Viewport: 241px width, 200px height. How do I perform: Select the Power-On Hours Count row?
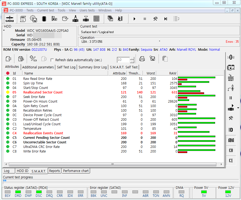point(114,101)
